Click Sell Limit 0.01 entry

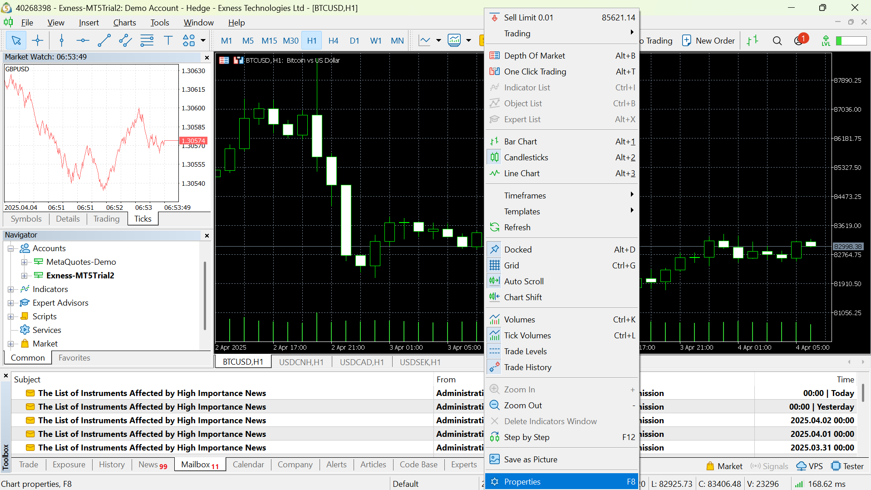[562, 17]
